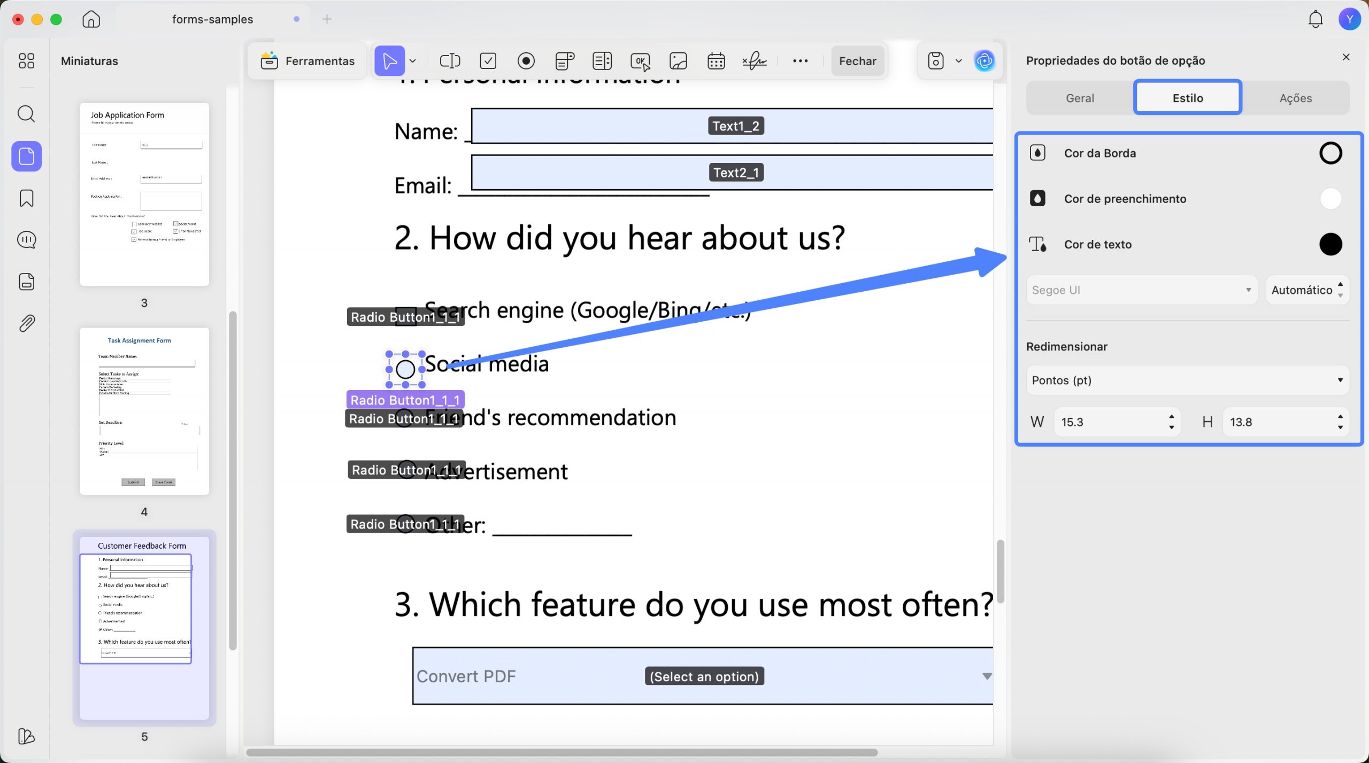Open the Cor de preenchimento color swatch
The width and height of the screenshot is (1369, 763).
[1330, 199]
